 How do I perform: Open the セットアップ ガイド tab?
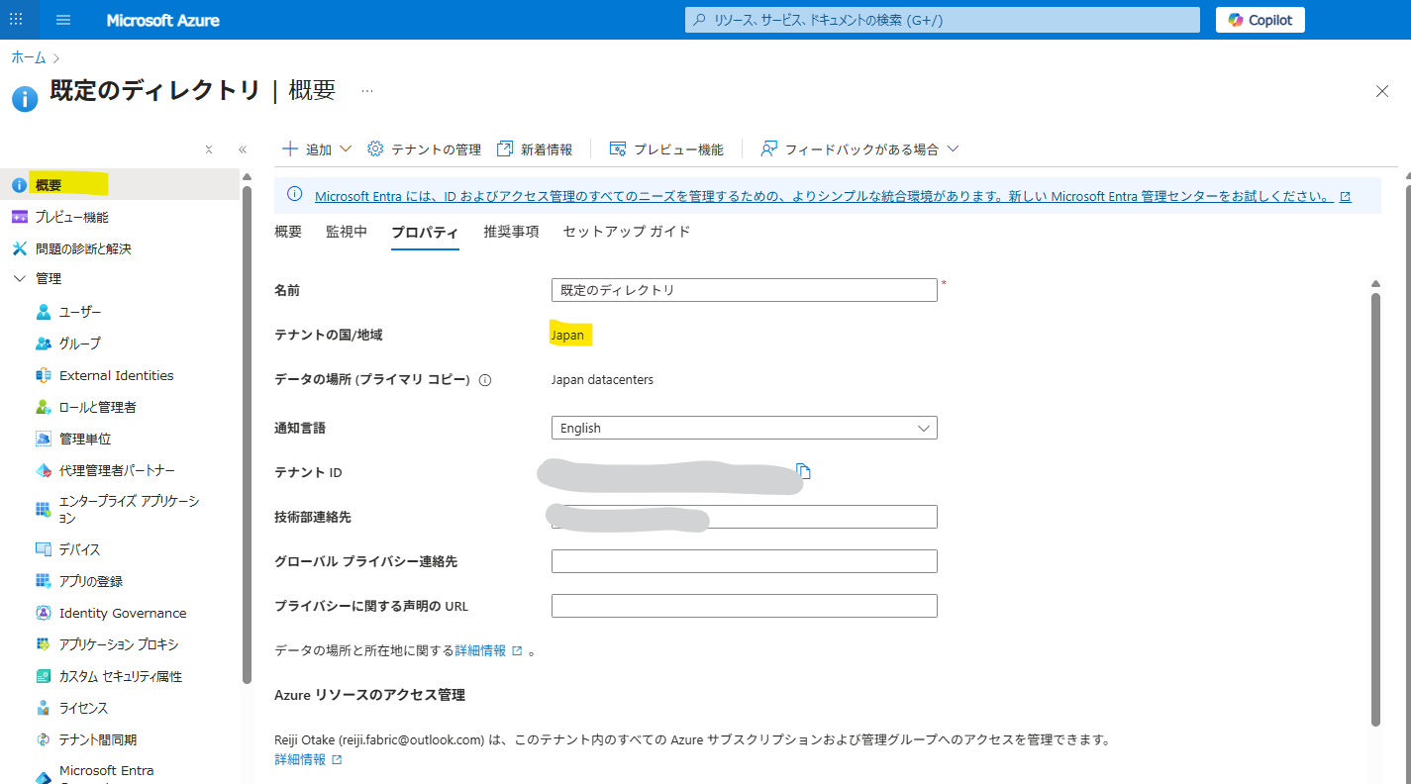point(627,232)
